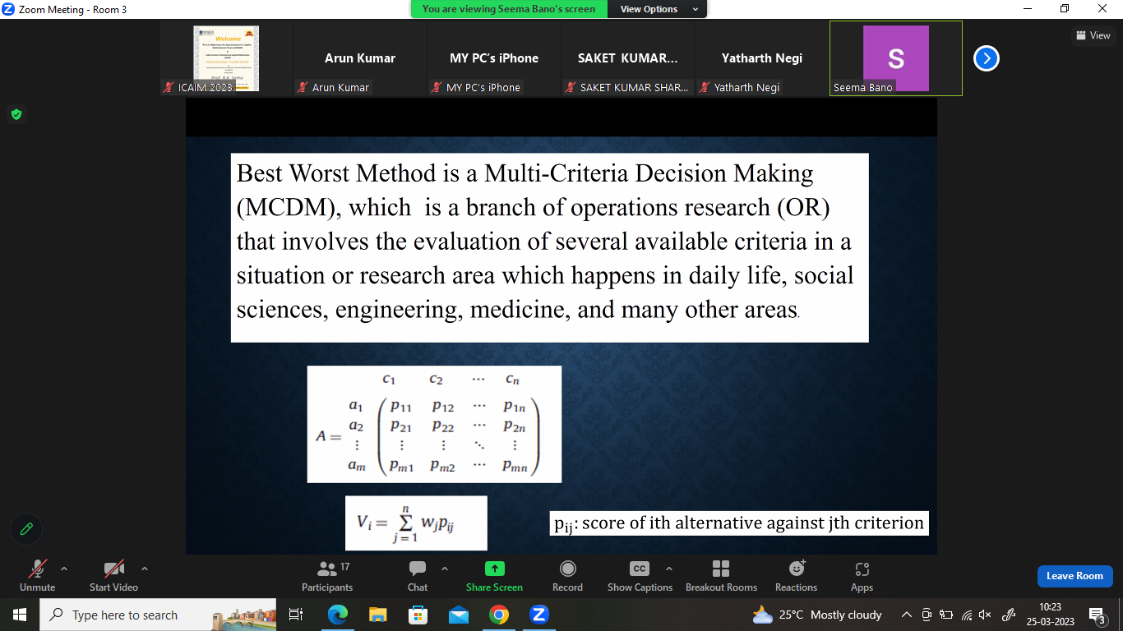
Task: Click the green encryption shield icon
Action: click(x=16, y=114)
